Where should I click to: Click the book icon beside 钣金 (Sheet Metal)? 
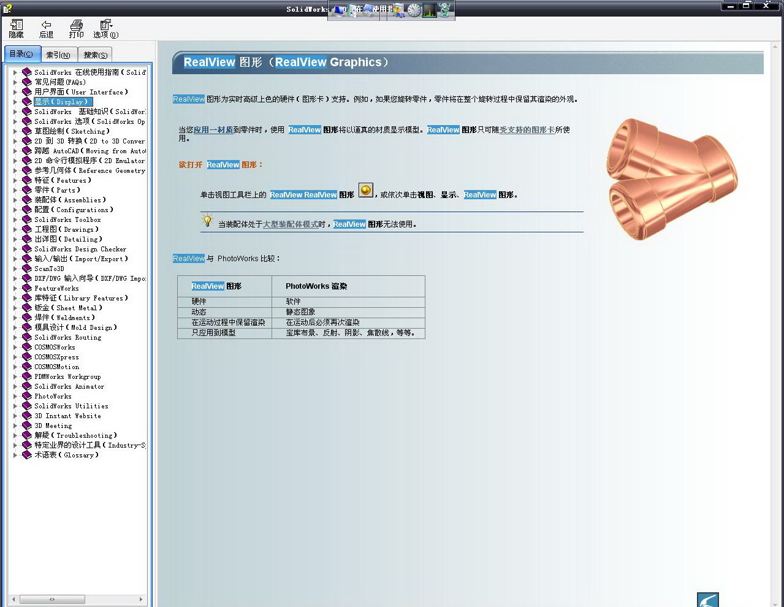pos(27,308)
